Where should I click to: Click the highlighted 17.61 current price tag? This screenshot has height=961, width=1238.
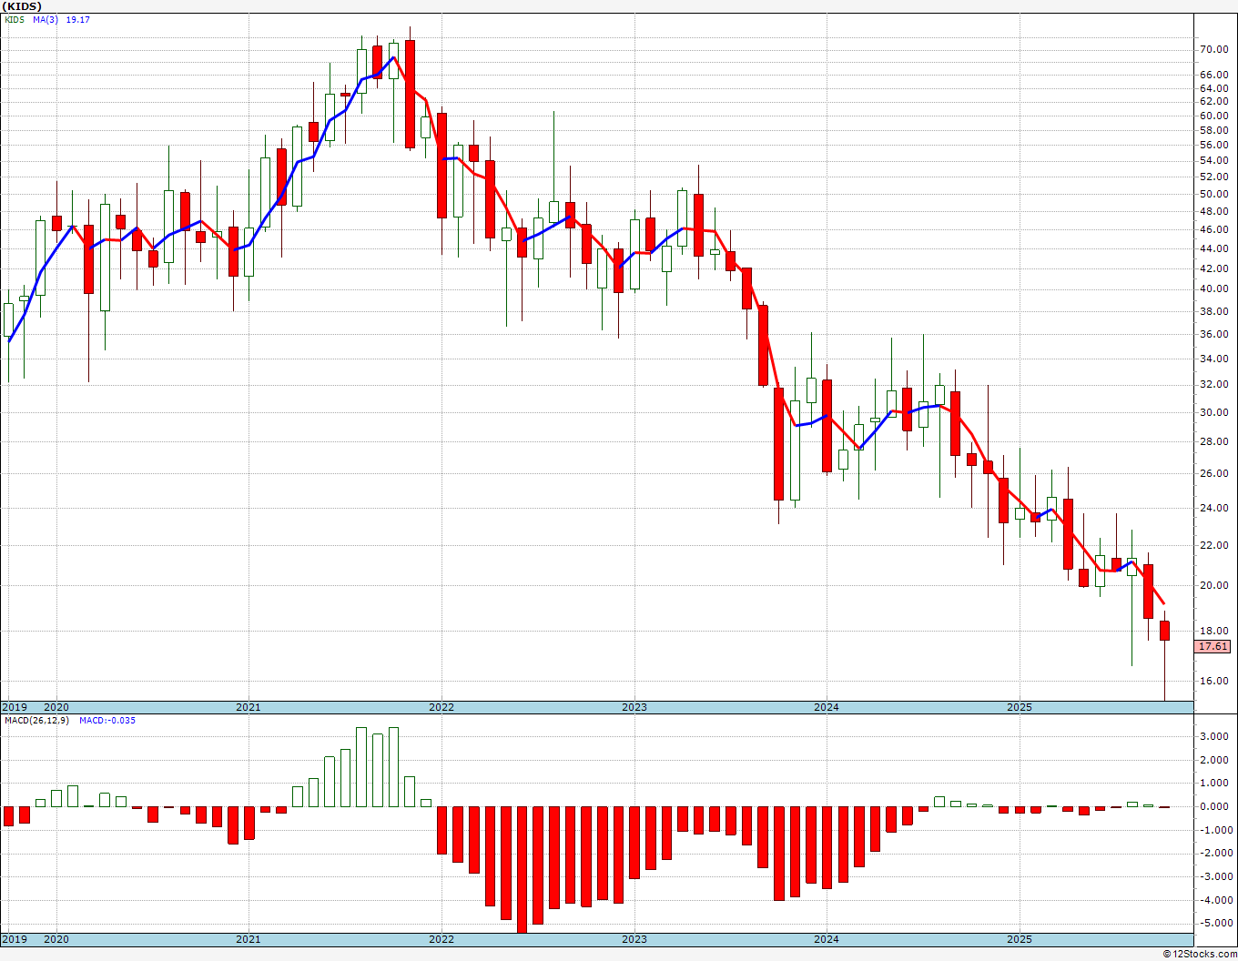(1213, 646)
